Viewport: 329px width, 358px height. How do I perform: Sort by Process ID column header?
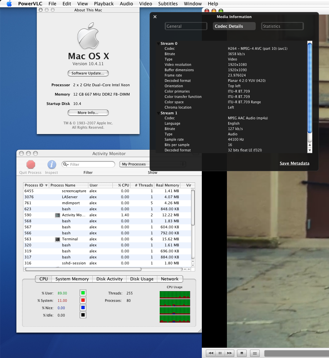pyautogui.click(x=36, y=185)
